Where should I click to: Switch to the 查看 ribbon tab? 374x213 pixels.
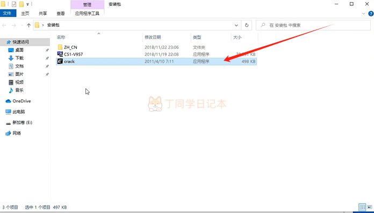[61, 13]
